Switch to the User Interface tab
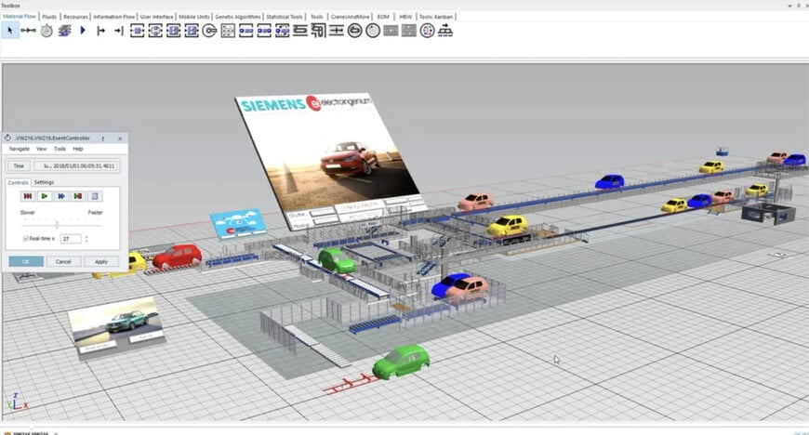Screen dimensions: 809x435 [x=157, y=17]
